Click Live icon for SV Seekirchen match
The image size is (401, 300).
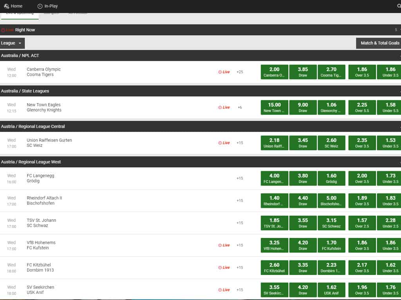[x=224, y=290]
